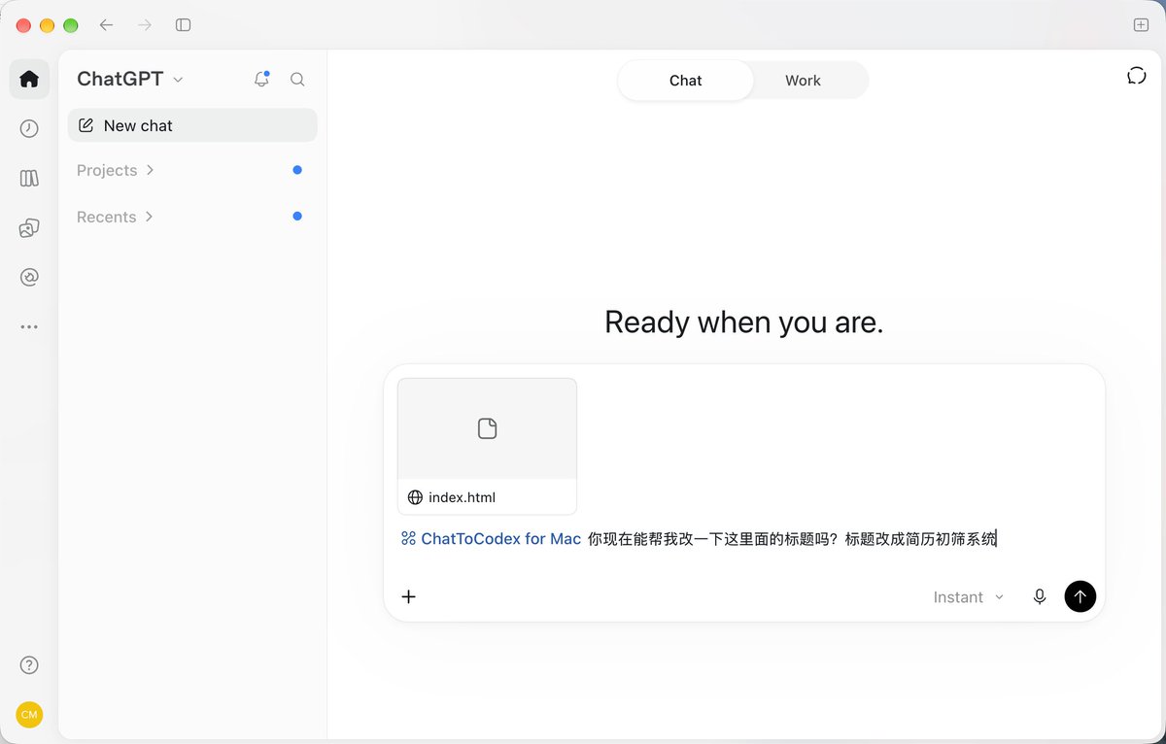Start a New chat
1166x744 pixels.
[192, 125]
